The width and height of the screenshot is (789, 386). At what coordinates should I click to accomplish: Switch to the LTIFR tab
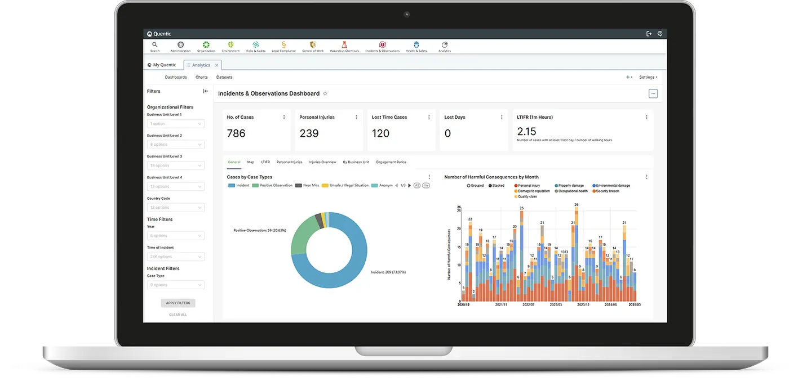(265, 162)
